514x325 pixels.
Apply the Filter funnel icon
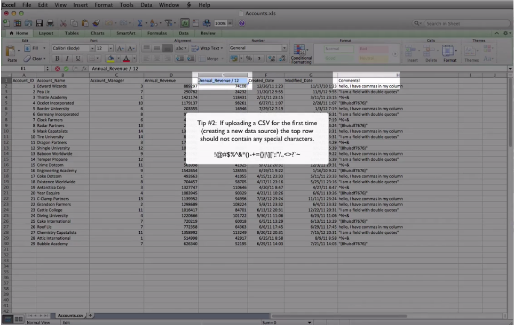168,23
